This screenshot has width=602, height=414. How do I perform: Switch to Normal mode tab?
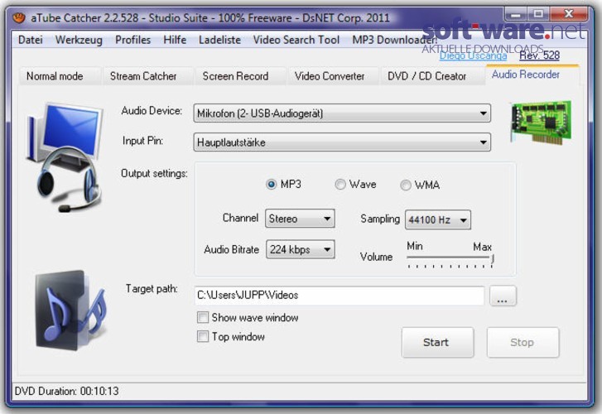pos(60,75)
